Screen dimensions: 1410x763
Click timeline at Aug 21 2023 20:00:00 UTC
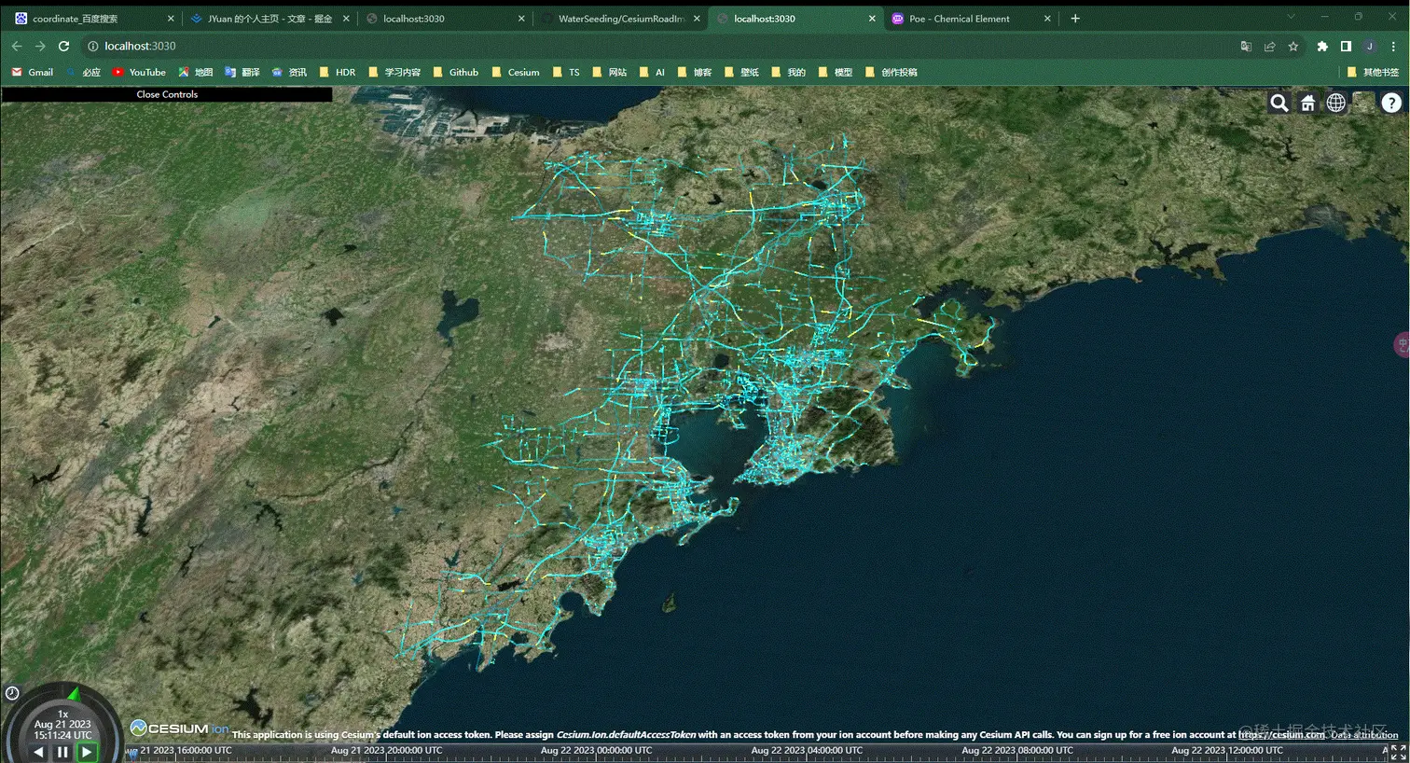pyautogui.click(x=386, y=751)
